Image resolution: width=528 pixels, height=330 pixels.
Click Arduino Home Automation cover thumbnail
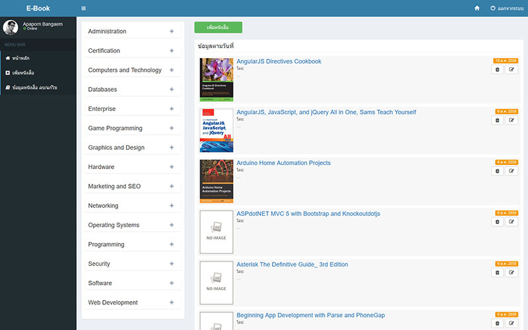click(x=216, y=181)
